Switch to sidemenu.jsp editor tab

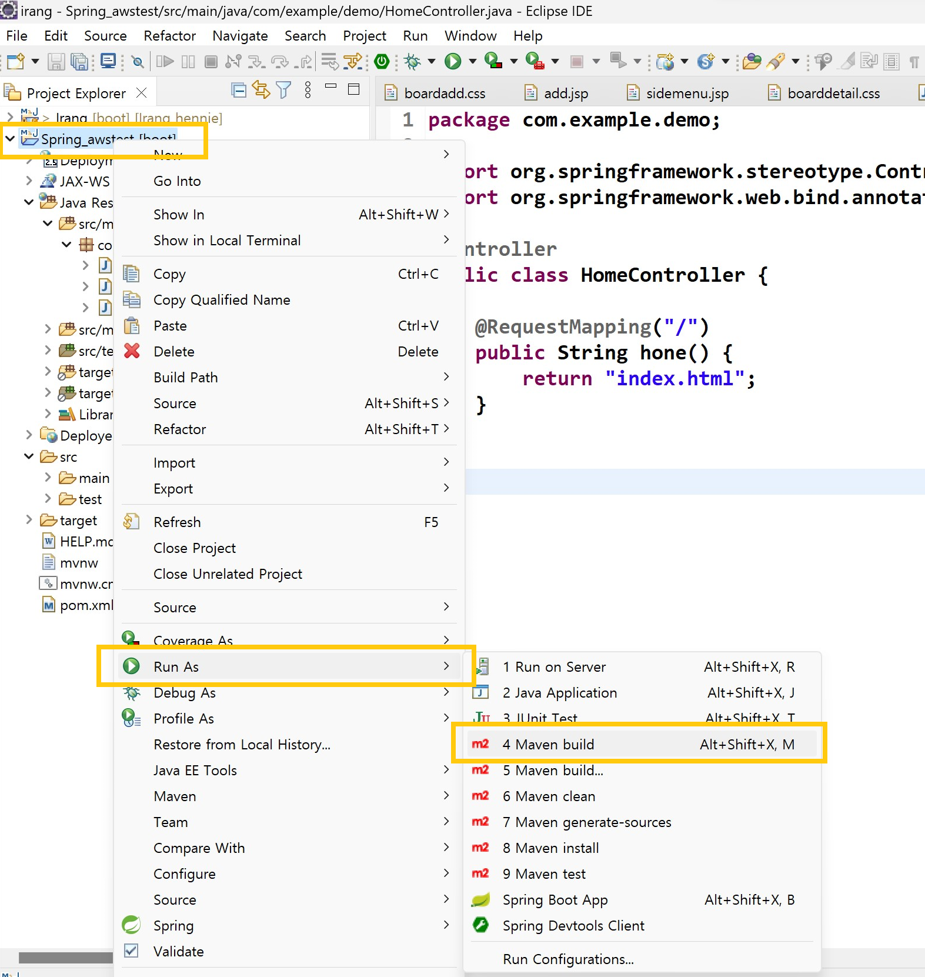(x=678, y=93)
